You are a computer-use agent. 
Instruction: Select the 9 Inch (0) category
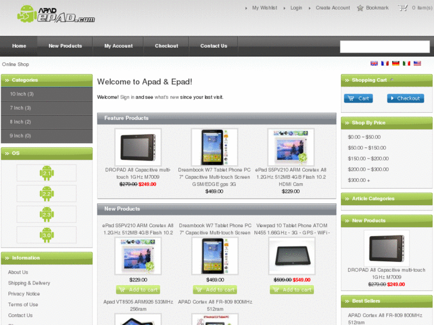pyautogui.click(x=47, y=136)
